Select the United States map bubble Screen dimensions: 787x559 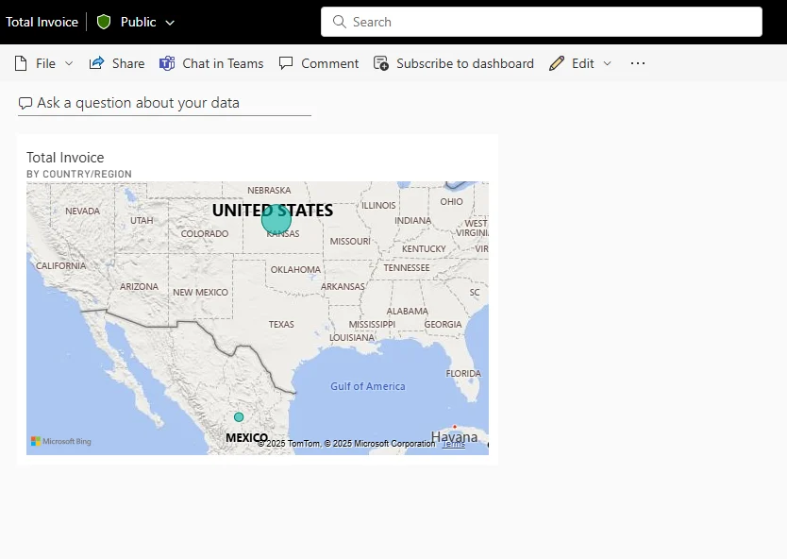[x=276, y=219]
